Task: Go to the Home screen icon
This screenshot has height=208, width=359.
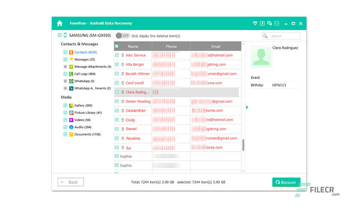Action: tap(60, 23)
